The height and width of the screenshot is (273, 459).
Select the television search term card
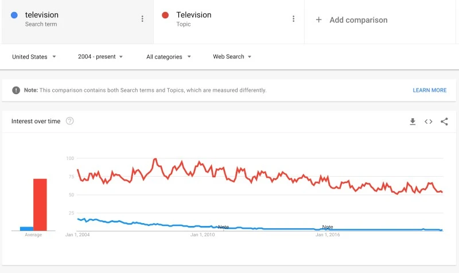tap(75, 20)
